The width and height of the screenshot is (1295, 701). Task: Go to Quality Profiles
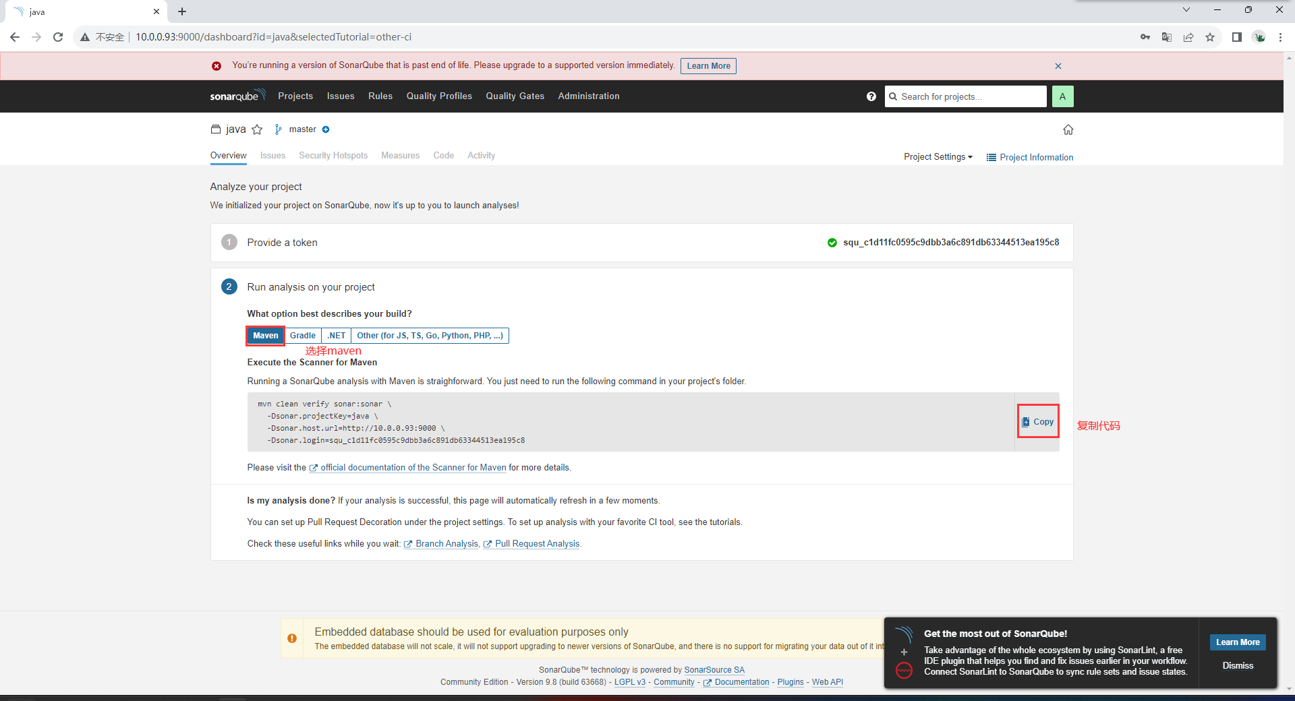439,96
